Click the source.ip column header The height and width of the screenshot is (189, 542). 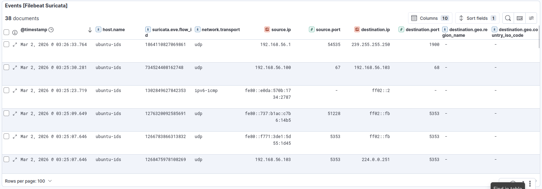coord(281,30)
